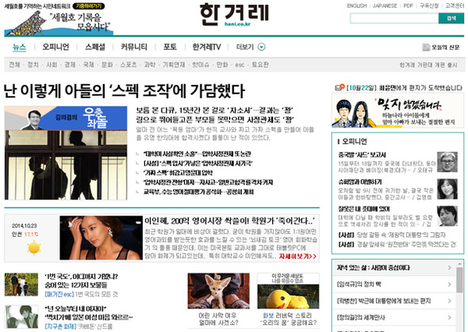Select esc in the sub-navigation

click(240, 65)
